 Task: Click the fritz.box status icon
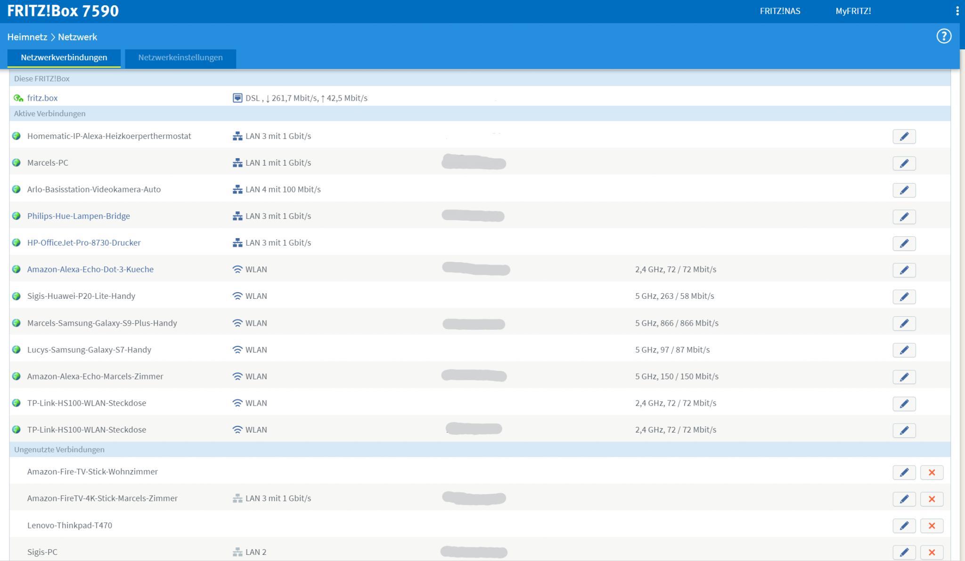point(18,98)
